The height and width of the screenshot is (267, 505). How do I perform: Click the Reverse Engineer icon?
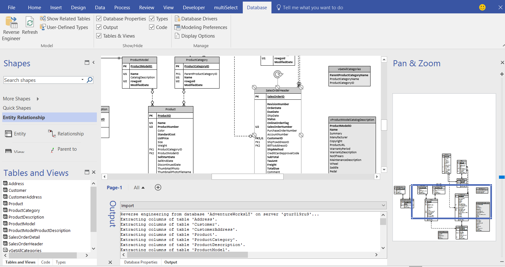[11, 22]
